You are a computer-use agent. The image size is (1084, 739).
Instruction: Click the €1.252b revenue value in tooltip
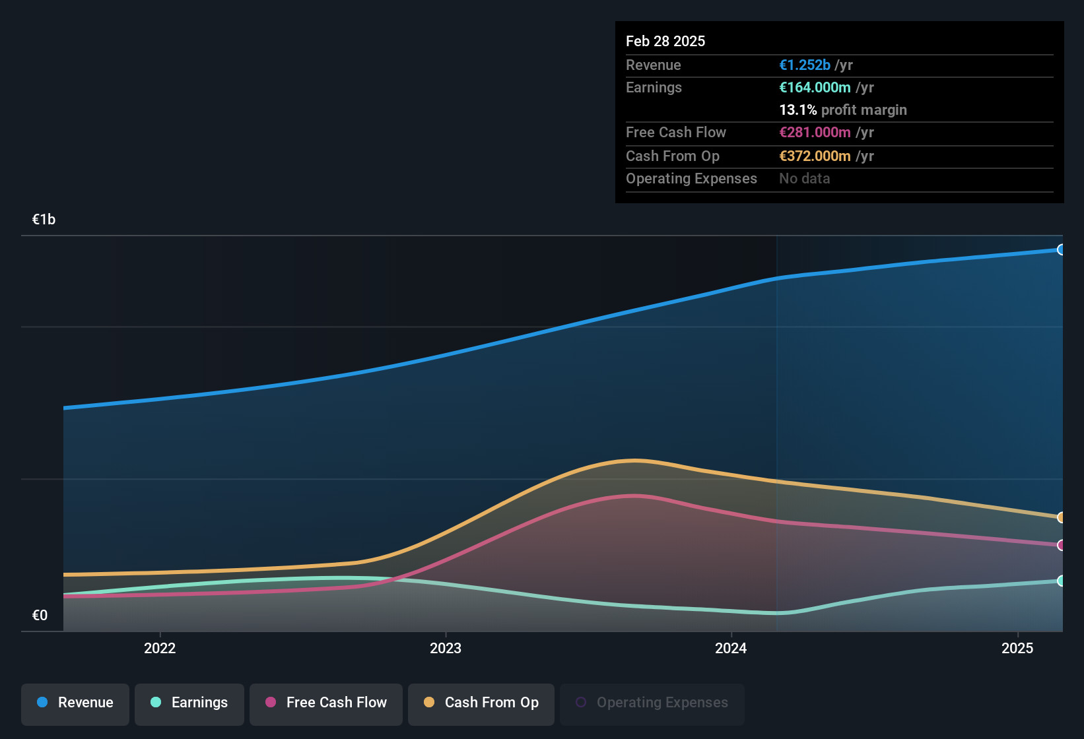pos(804,65)
